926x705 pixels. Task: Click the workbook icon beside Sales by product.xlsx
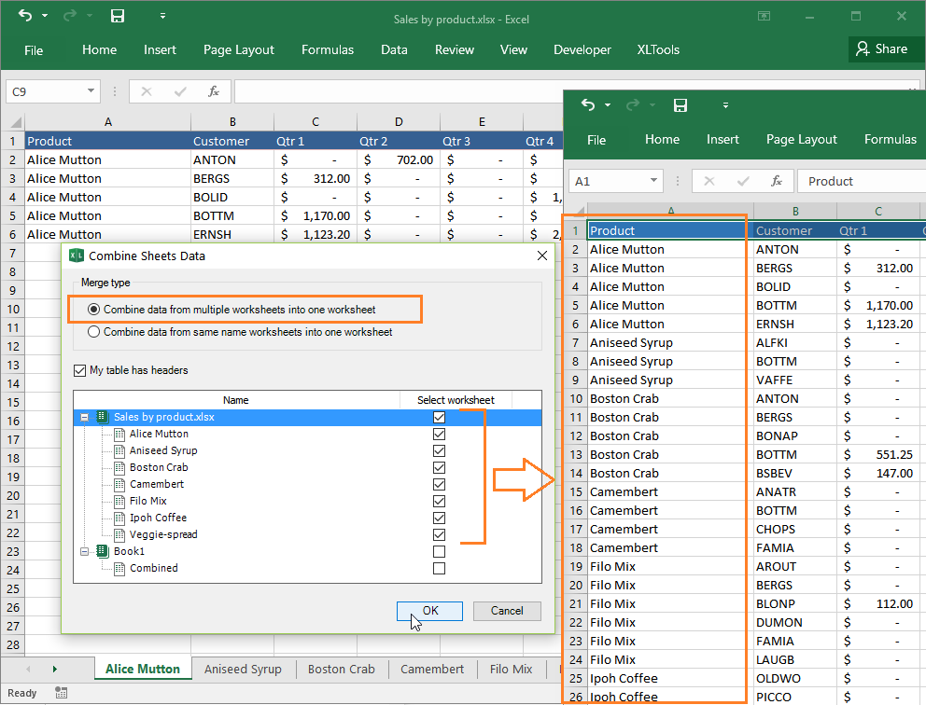coord(102,417)
